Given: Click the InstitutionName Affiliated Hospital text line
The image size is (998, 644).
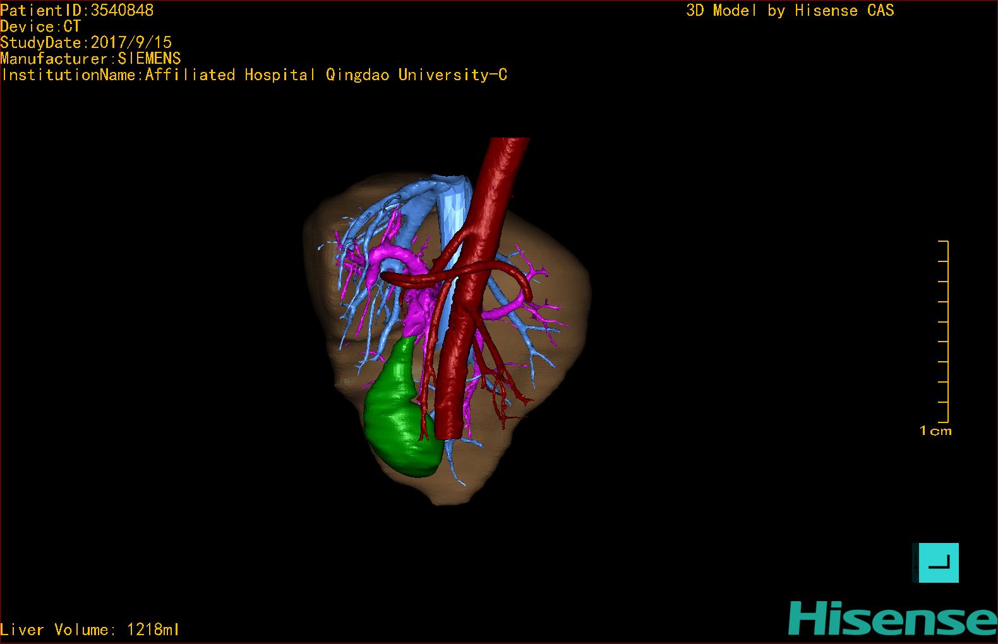Looking at the screenshot, I should click(254, 75).
